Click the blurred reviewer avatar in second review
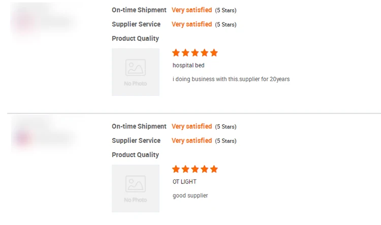The height and width of the screenshot is (225, 381). (x=24, y=138)
